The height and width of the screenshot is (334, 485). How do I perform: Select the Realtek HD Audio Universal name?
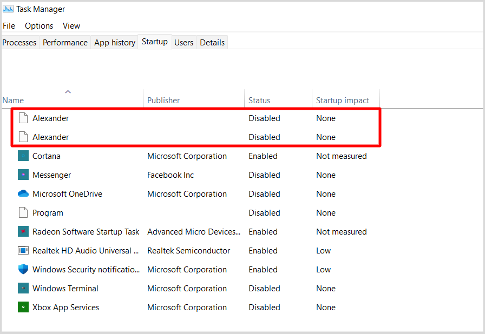tap(86, 251)
